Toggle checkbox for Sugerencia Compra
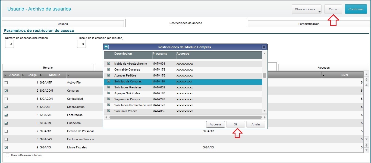Image resolution: width=371 pixels, height=163 pixels. (109, 99)
